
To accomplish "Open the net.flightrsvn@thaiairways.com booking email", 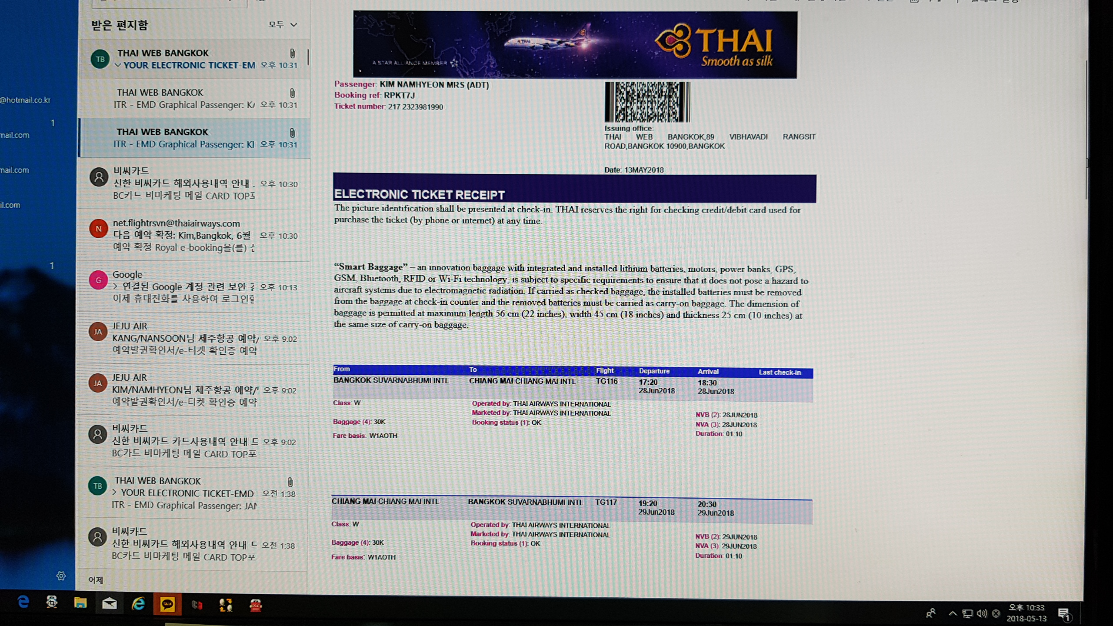I will pyautogui.click(x=194, y=236).
